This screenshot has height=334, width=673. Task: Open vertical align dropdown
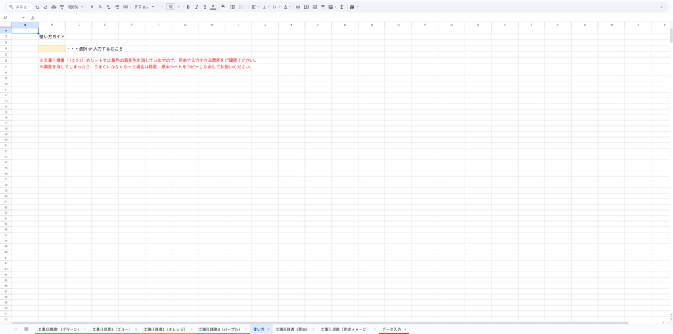tap(266, 7)
